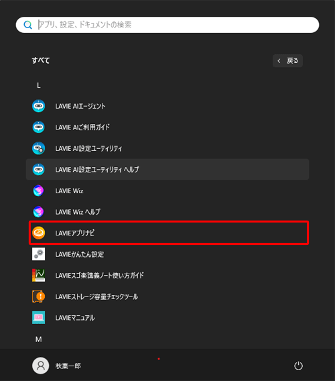Click the すべて heading
This screenshot has height=381, width=335.
[41, 60]
